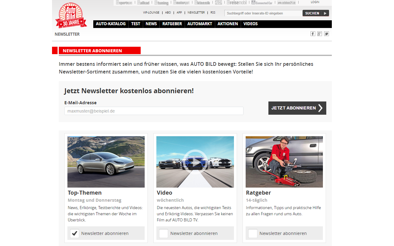Open the Twitter share icon
The height and width of the screenshot is (246, 394).
pyautogui.click(x=326, y=34)
